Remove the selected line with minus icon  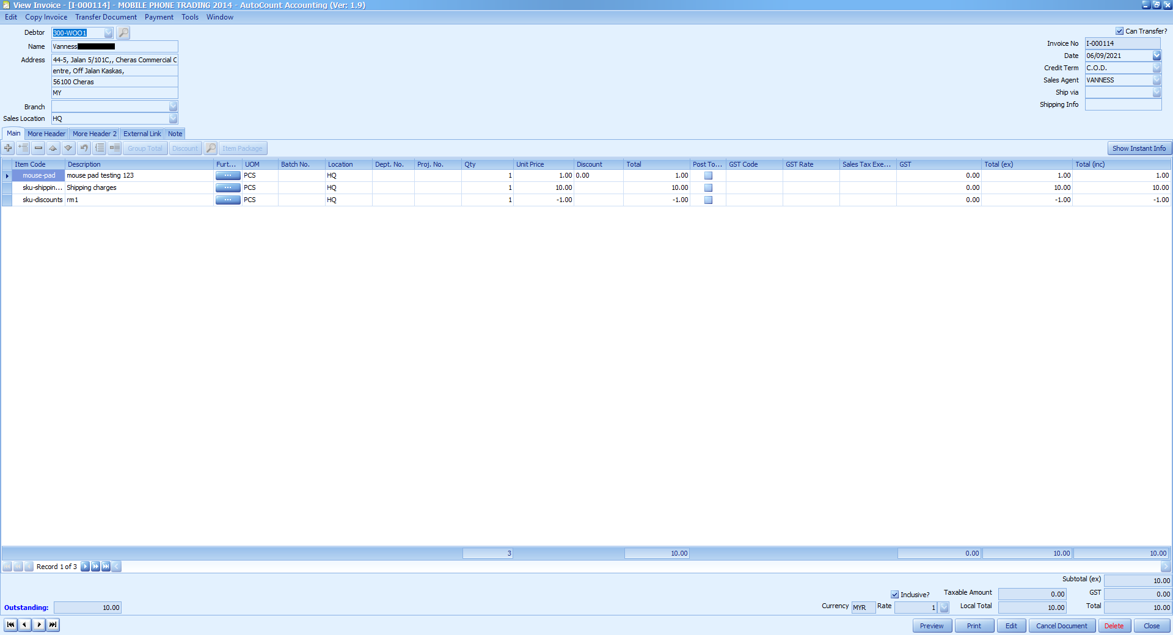coord(38,148)
